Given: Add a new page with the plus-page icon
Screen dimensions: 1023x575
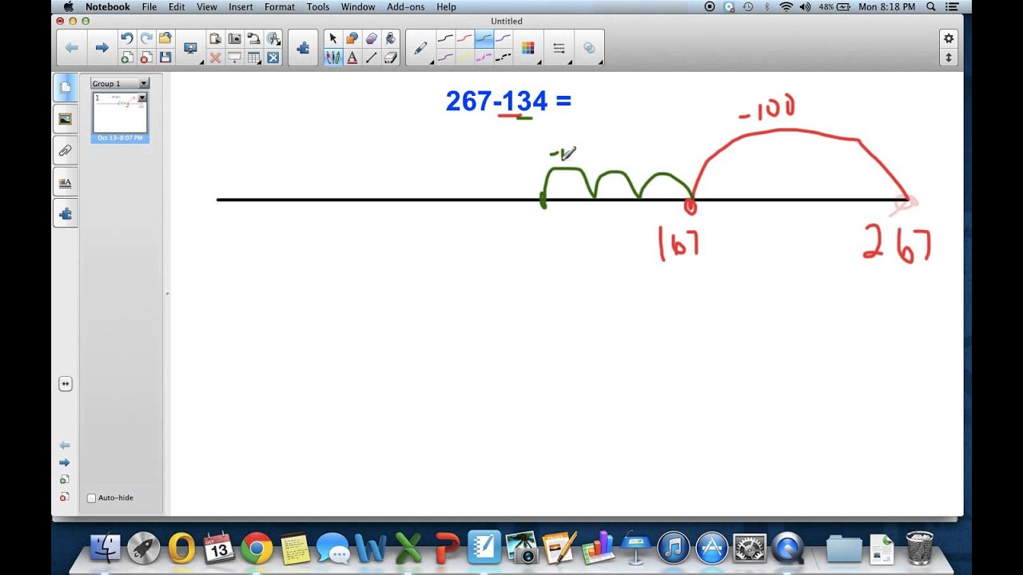Looking at the screenshot, I should [126, 57].
